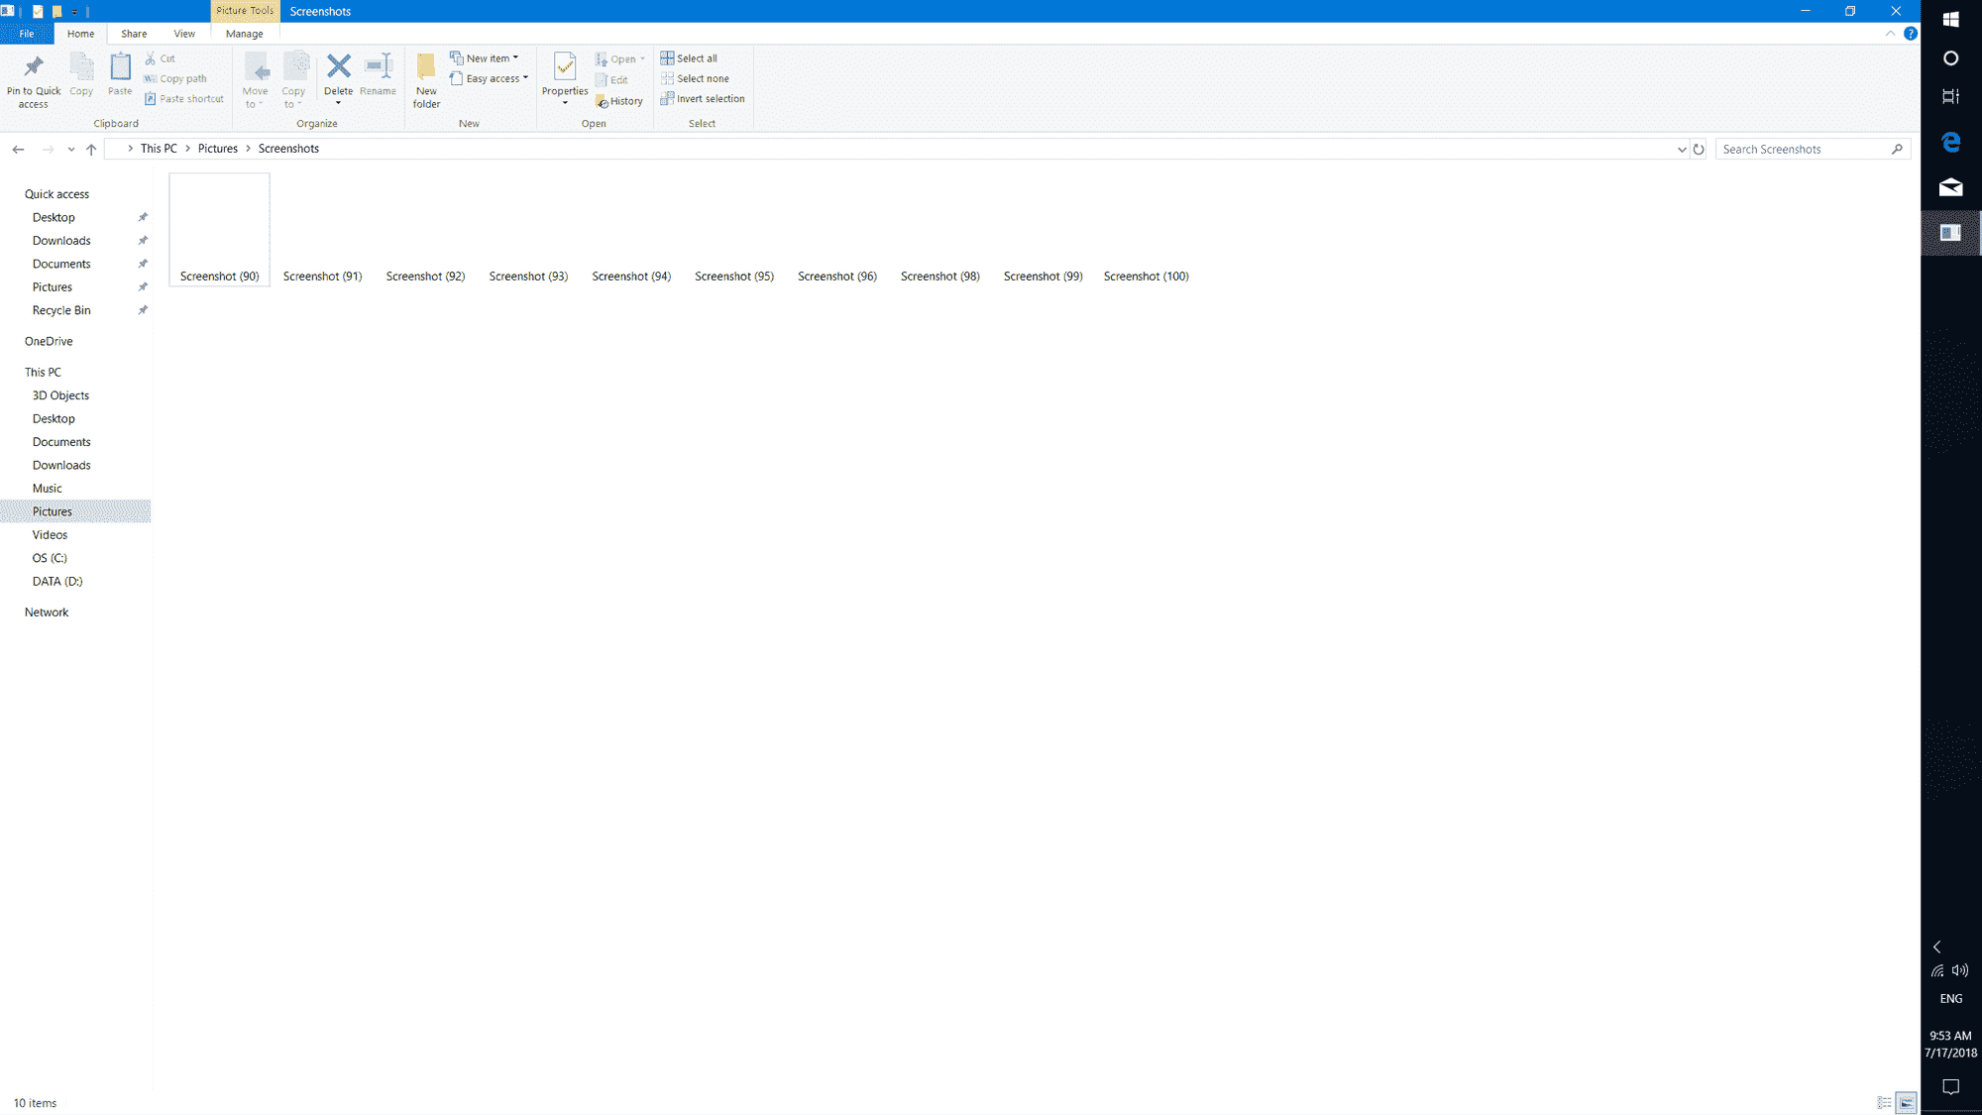Open the Help question mark icon
The height and width of the screenshot is (1115, 1982).
1911,34
